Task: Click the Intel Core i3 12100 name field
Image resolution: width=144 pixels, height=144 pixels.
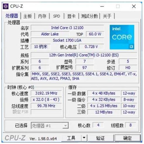Action: 67,28
